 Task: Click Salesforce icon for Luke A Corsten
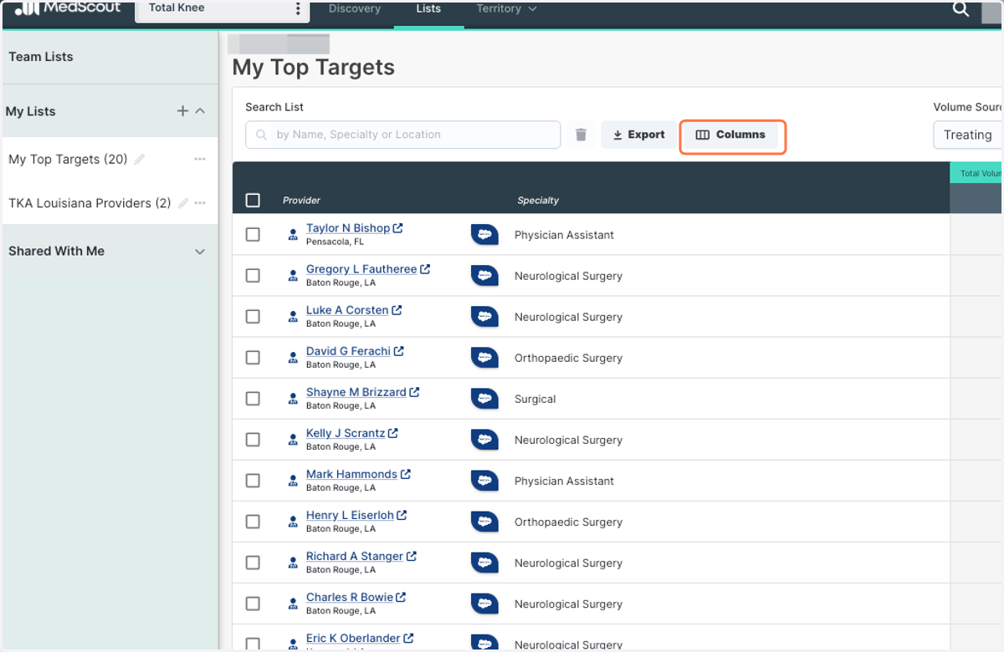click(x=484, y=317)
